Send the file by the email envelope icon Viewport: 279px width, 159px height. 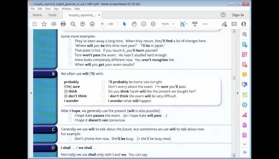coord(234,24)
